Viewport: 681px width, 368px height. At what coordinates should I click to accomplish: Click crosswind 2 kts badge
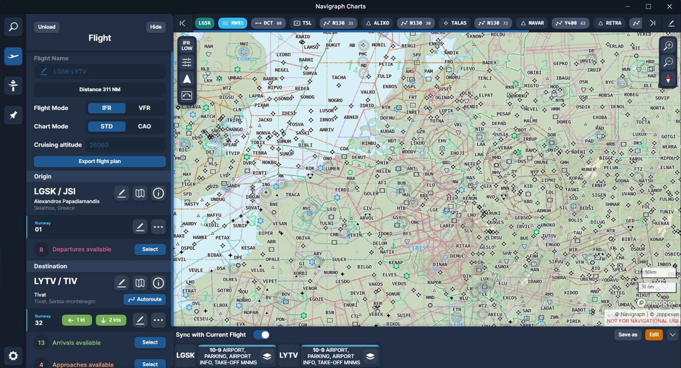(x=111, y=320)
